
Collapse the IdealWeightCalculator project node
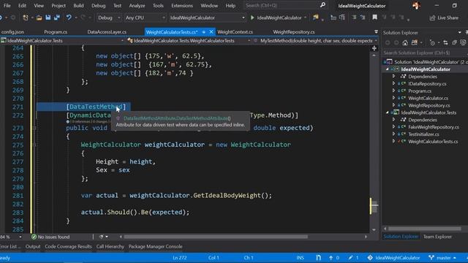tap(387, 69)
